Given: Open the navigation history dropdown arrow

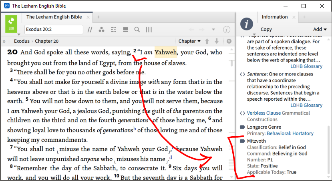Looking at the screenshot, I should pyautogui.click(x=213, y=30).
